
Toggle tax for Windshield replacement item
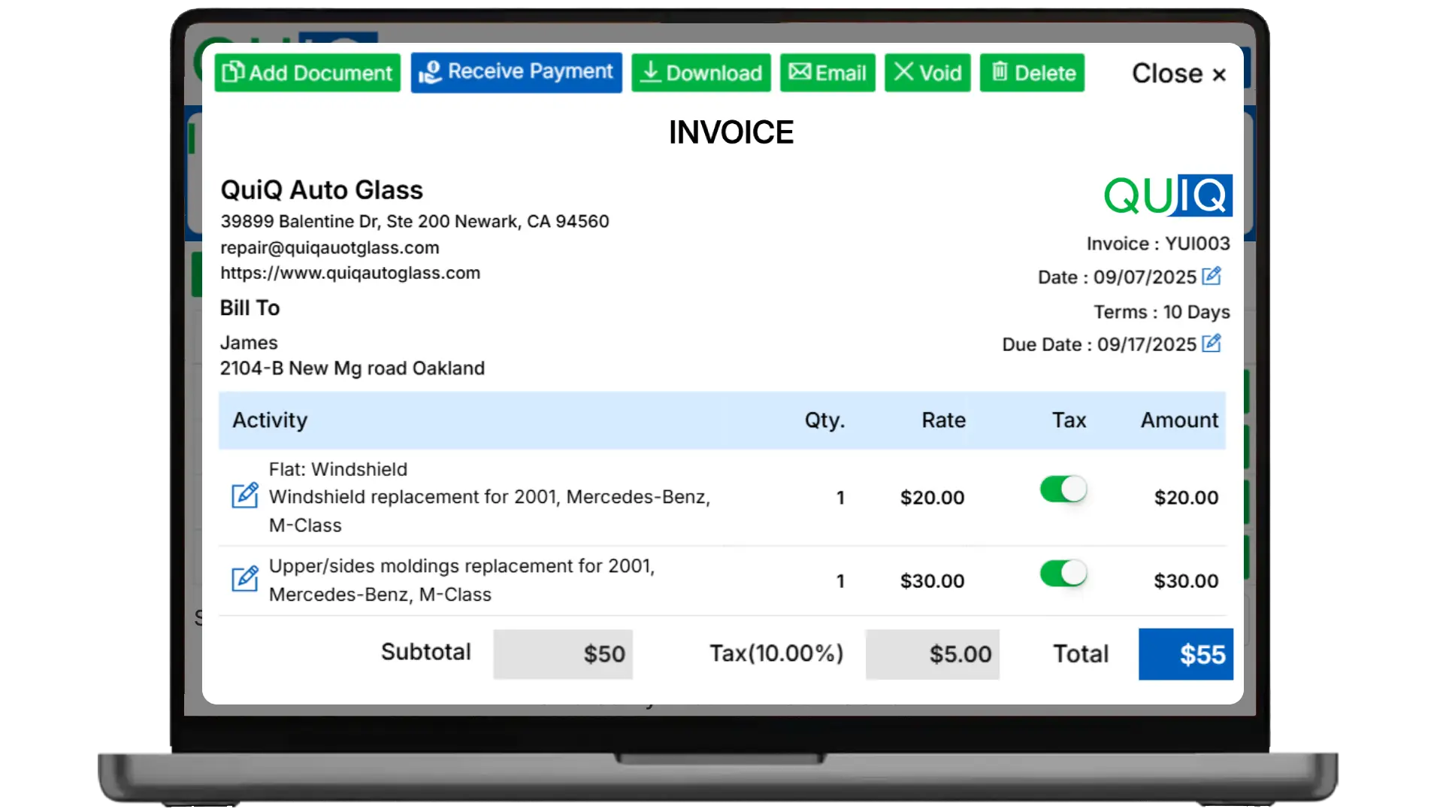click(1063, 489)
